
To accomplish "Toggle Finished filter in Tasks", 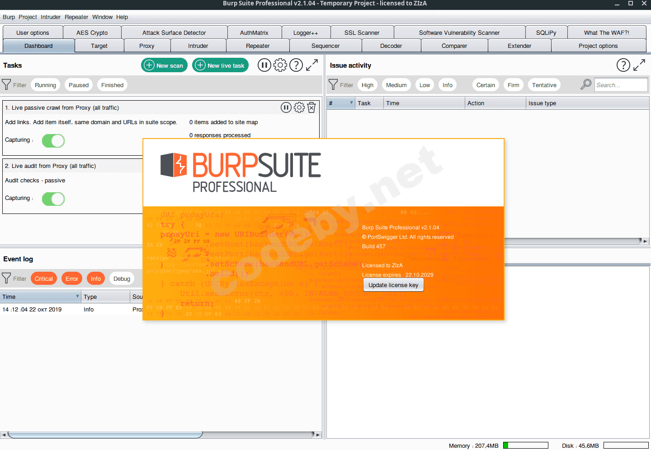I will click(x=112, y=85).
